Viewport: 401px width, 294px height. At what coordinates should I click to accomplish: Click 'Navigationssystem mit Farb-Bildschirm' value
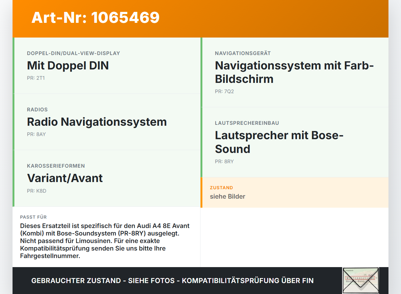pyautogui.click(x=294, y=72)
